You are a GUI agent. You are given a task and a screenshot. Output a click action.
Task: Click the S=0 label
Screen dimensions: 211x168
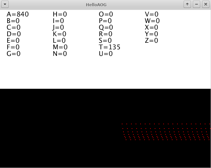click(105, 41)
